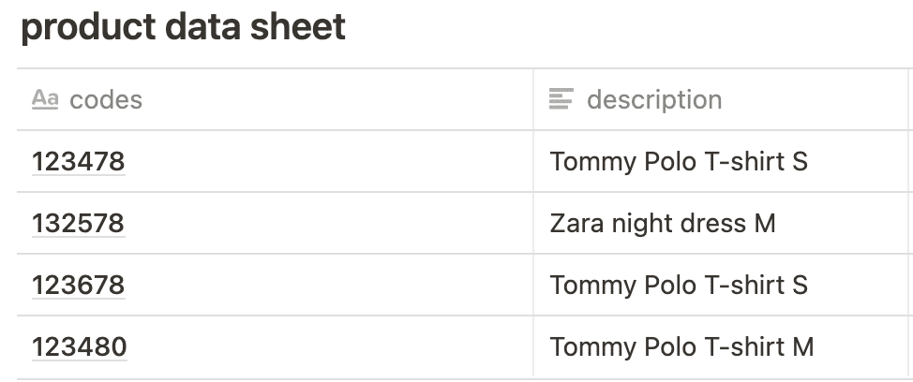The height and width of the screenshot is (382, 913).
Task: Open the page for code 123478
Action: [78, 162]
